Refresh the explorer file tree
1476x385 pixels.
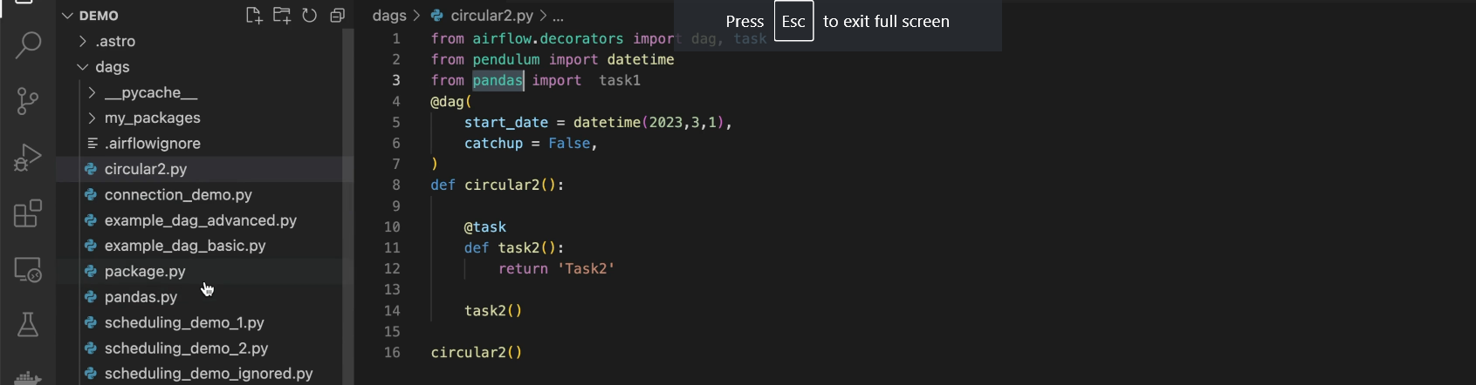tap(310, 15)
